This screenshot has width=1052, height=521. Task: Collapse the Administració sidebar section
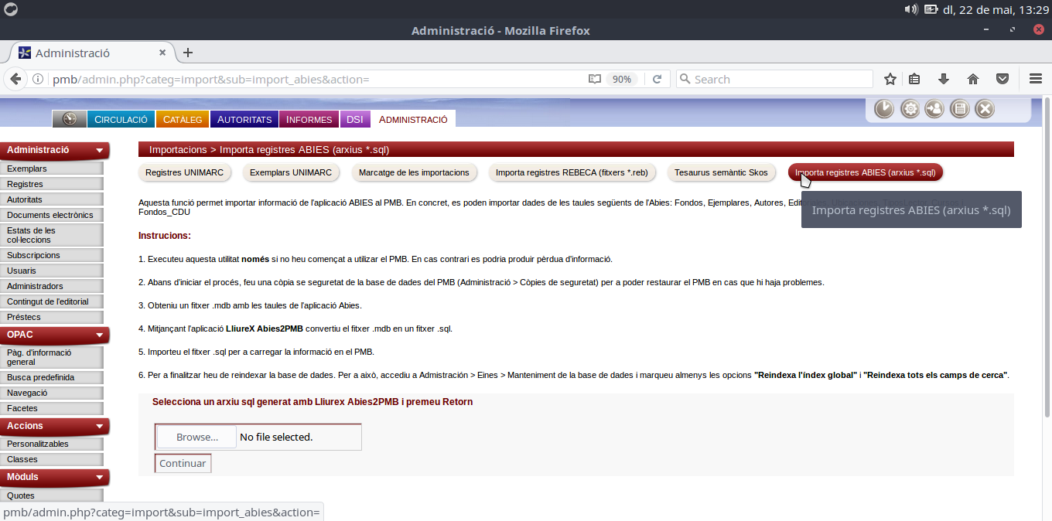[99, 151]
